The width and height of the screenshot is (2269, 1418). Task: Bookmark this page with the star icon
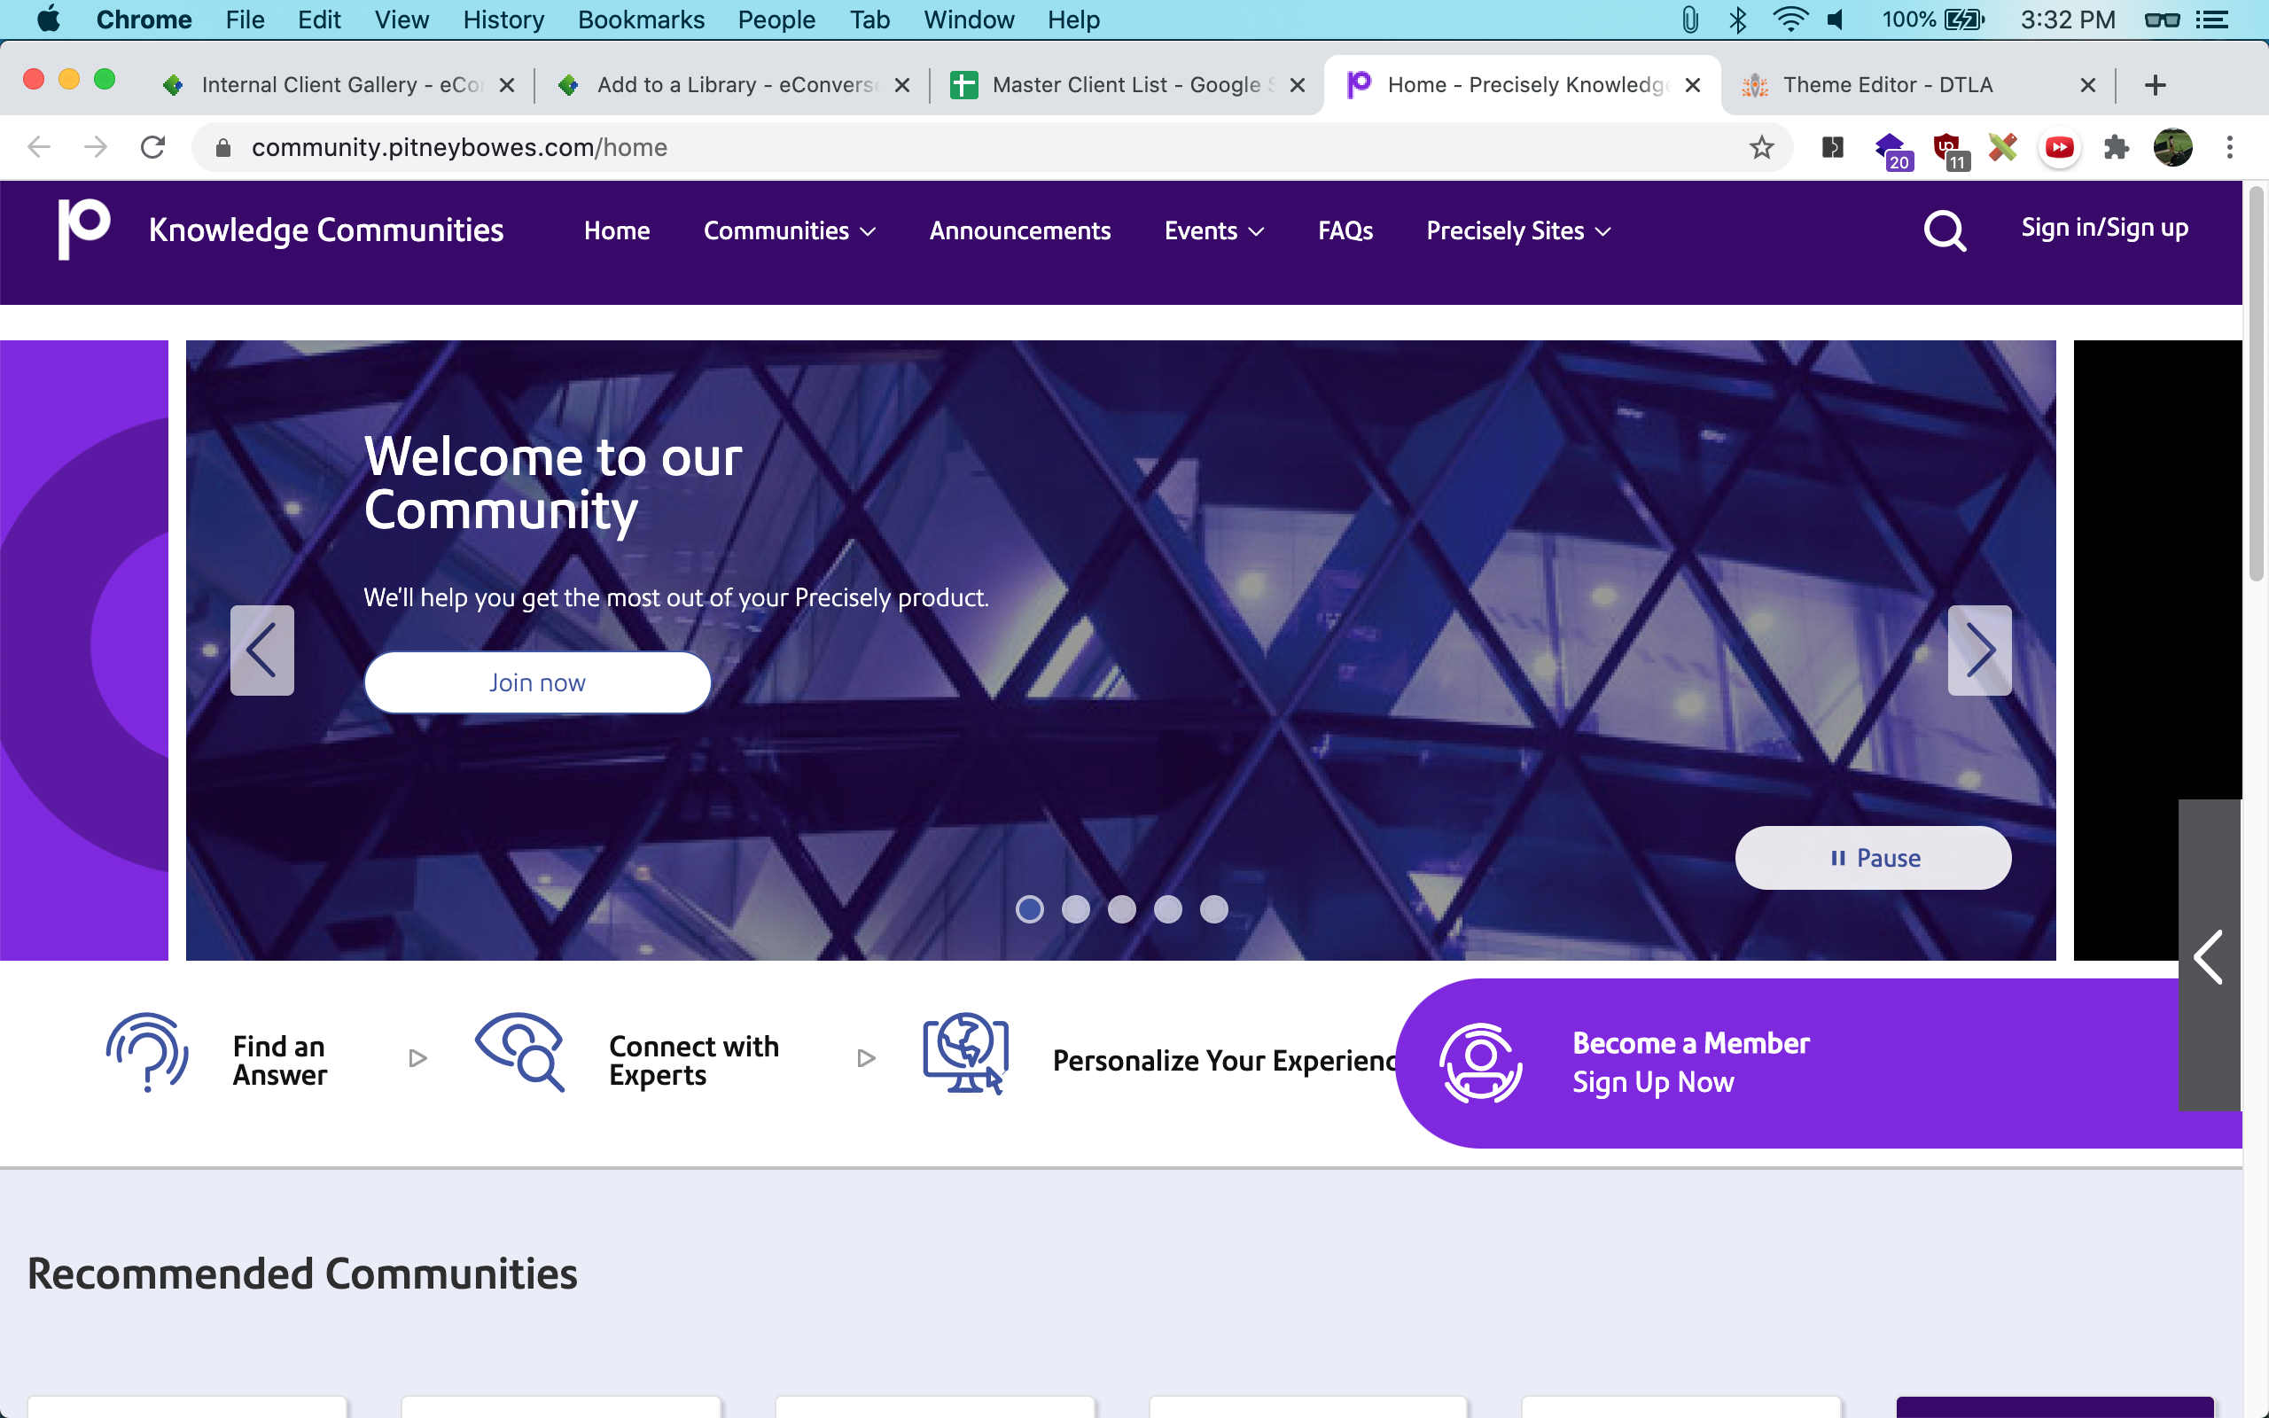pos(1761,147)
